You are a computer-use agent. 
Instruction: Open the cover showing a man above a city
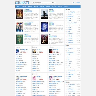pyautogui.click(x=45, y=14)
